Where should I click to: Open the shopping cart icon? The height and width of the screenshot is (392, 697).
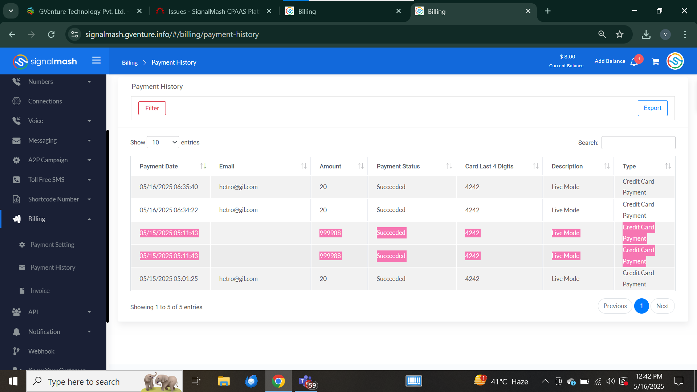655,62
